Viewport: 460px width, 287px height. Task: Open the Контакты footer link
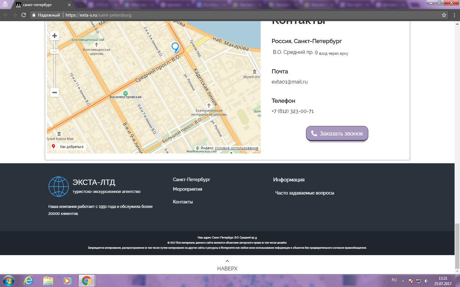pyautogui.click(x=183, y=202)
